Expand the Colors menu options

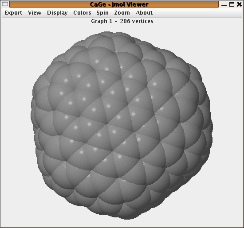click(82, 13)
